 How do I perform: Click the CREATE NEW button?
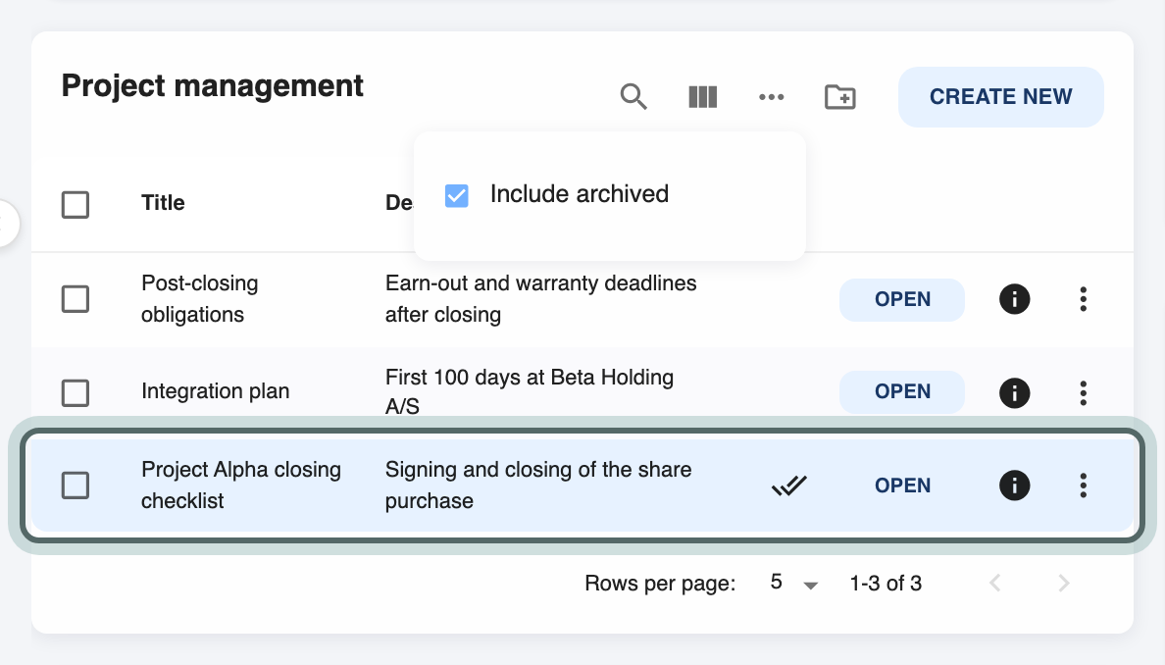pyautogui.click(x=1001, y=96)
